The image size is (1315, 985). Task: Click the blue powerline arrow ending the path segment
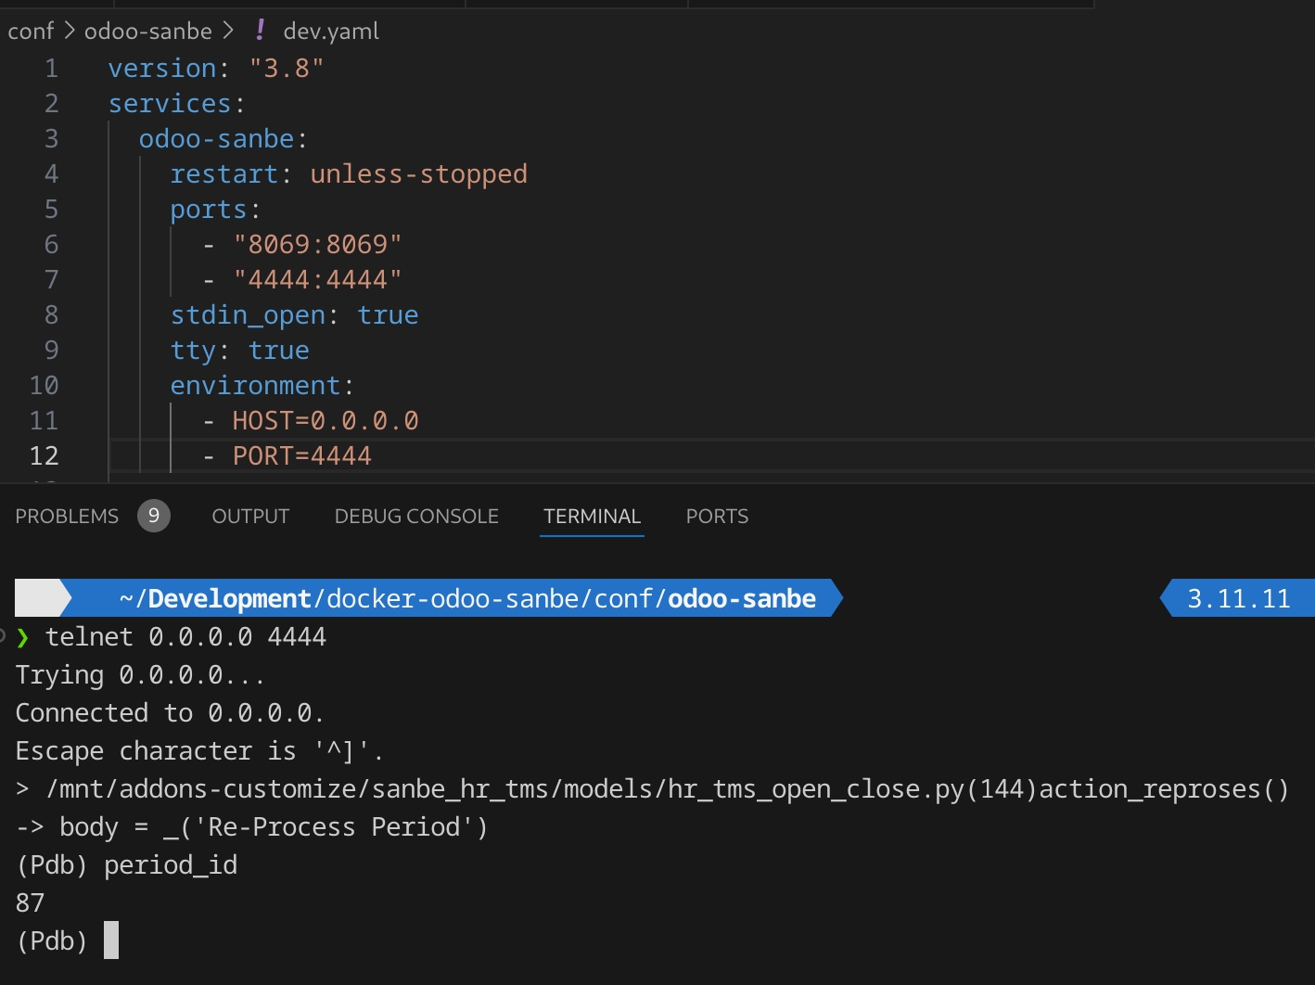(x=831, y=598)
